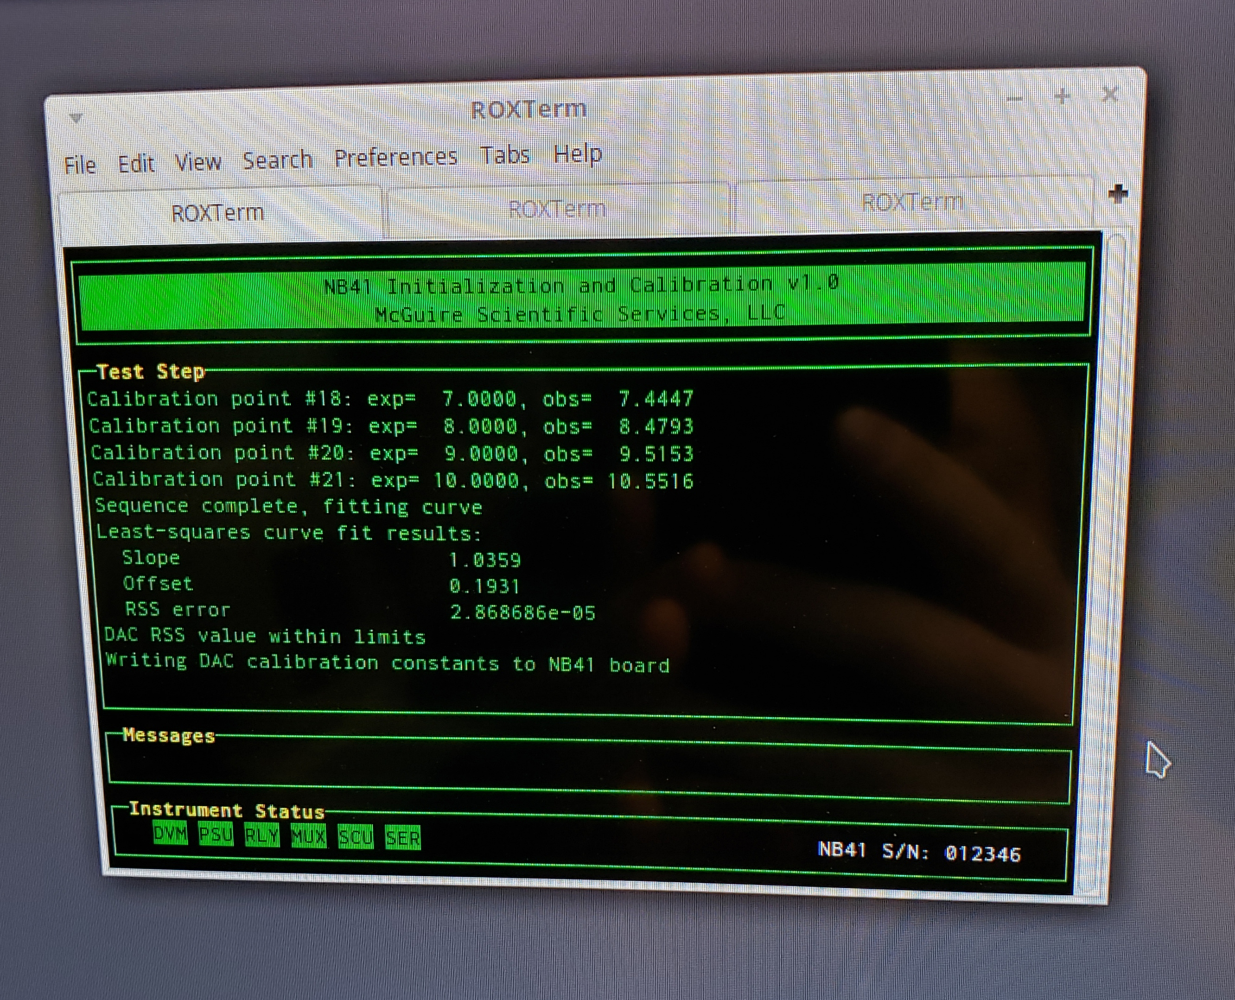The image size is (1235, 1000).
Task: Click the 'Test Step' panel label
Action: 150,371
